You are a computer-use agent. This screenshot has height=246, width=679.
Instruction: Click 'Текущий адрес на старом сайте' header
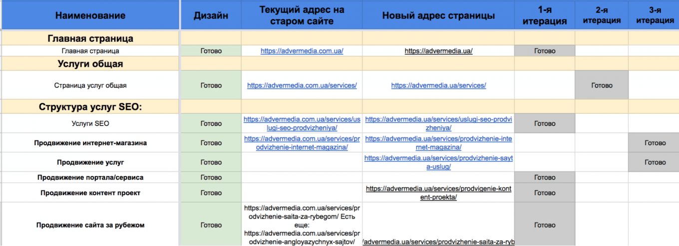pyautogui.click(x=302, y=15)
